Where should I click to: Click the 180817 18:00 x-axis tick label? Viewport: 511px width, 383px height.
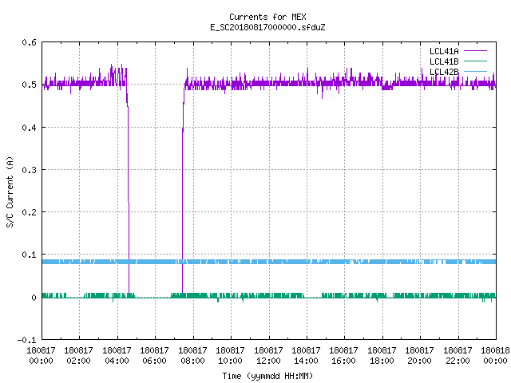(x=382, y=356)
